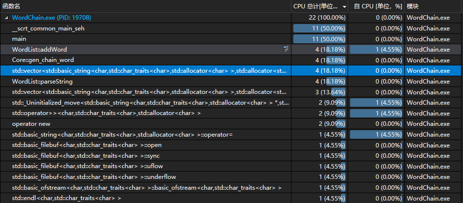Click the 1 (4.55%) self CPU cell of std::_Uninitialized_move
Image resolution: width=463 pixels, height=203 pixels.
376,103
